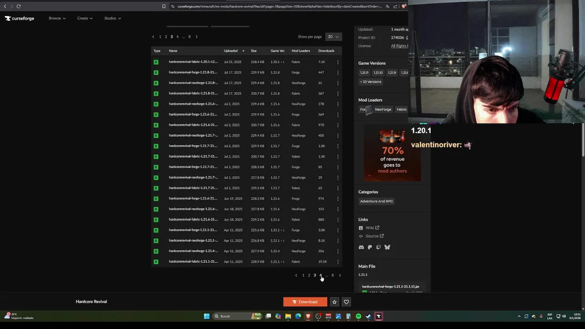This screenshot has height=329, width=585.
Task: Sort files by Uploaded column
Action: pos(234,51)
